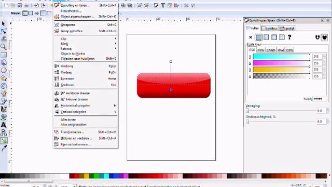This screenshot has height=187, width=332.
Task: Select the arrow Selector tool
Action: (4, 23)
